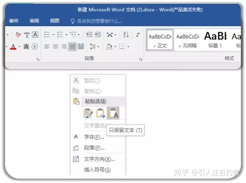Open the 审阅 ribbon tab
Screen dimensions: 246x183
pos(34,21)
